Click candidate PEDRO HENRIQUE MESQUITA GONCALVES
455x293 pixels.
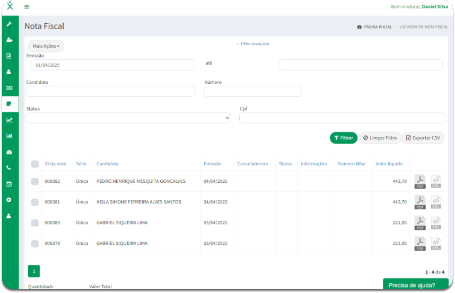coord(141,181)
